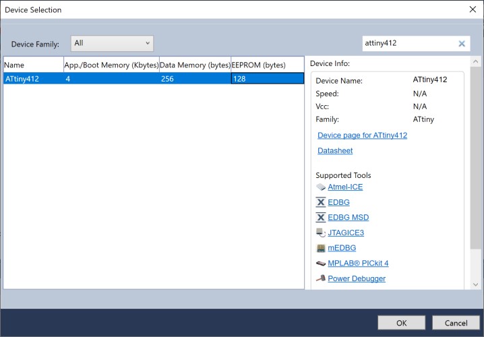Click the JTAGICE3 tool icon
Screen dimensions: 484x337
[x=321, y=233]
